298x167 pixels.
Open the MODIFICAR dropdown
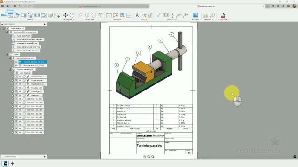68,19
